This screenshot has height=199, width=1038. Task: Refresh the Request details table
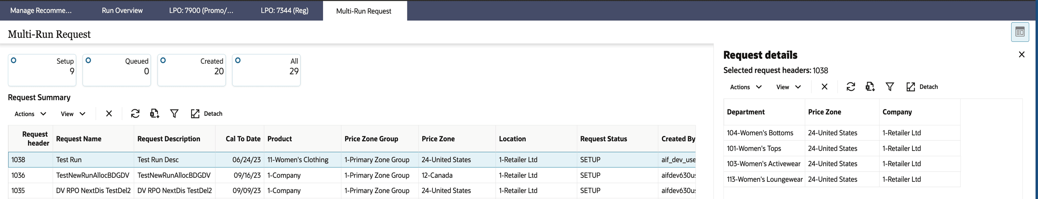[x=851, y=87]
